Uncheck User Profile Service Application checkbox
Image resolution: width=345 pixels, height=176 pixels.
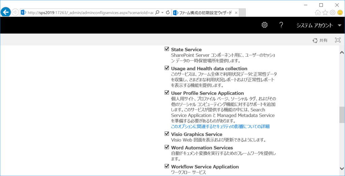click(x=167, y=93)
